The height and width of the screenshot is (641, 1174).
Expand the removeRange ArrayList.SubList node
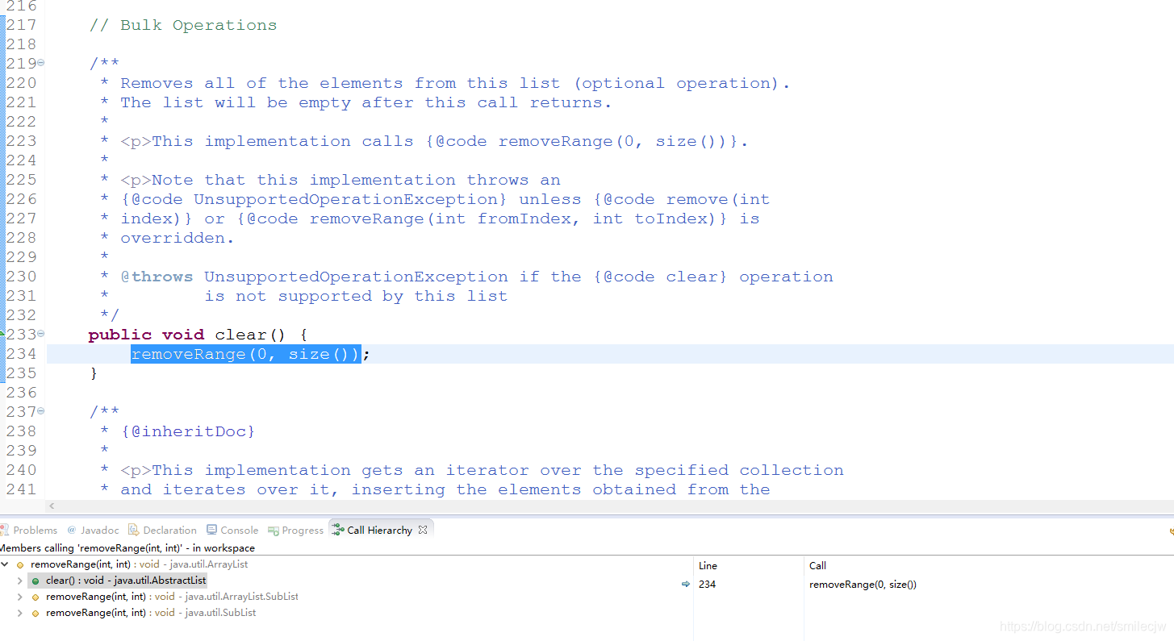coord(20,597)
